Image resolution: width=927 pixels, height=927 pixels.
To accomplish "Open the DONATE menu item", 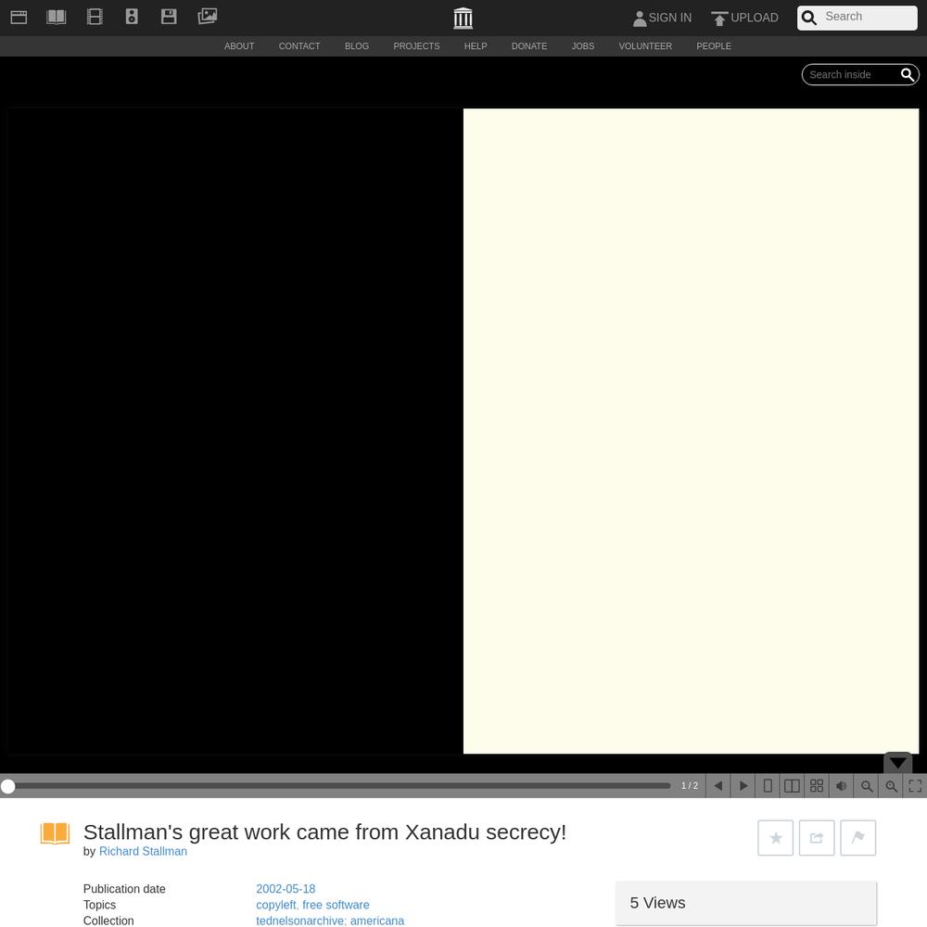I will (529, 46).
